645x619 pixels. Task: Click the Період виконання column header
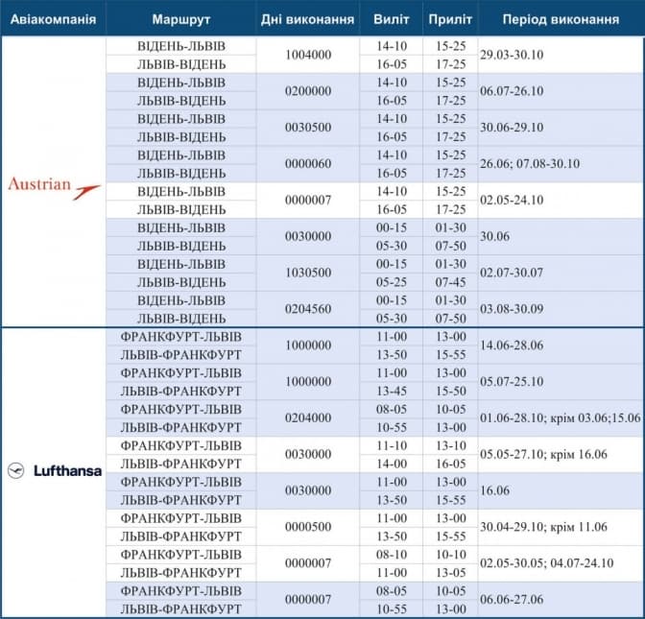561,19
